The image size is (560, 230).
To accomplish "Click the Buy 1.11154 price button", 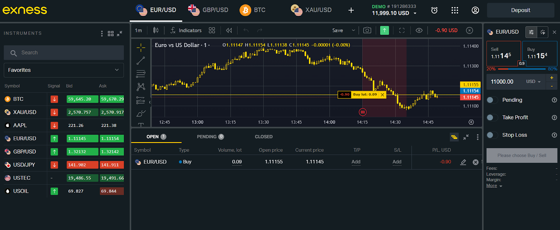I will pyautogui.click(x=540, y=53).
